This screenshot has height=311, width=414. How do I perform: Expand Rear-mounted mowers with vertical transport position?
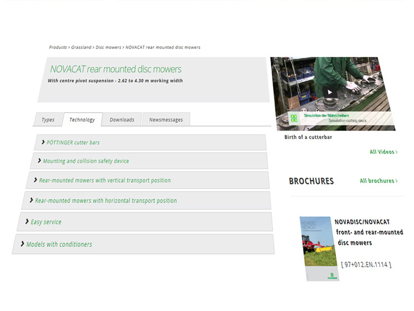click(x=148, y=180)
